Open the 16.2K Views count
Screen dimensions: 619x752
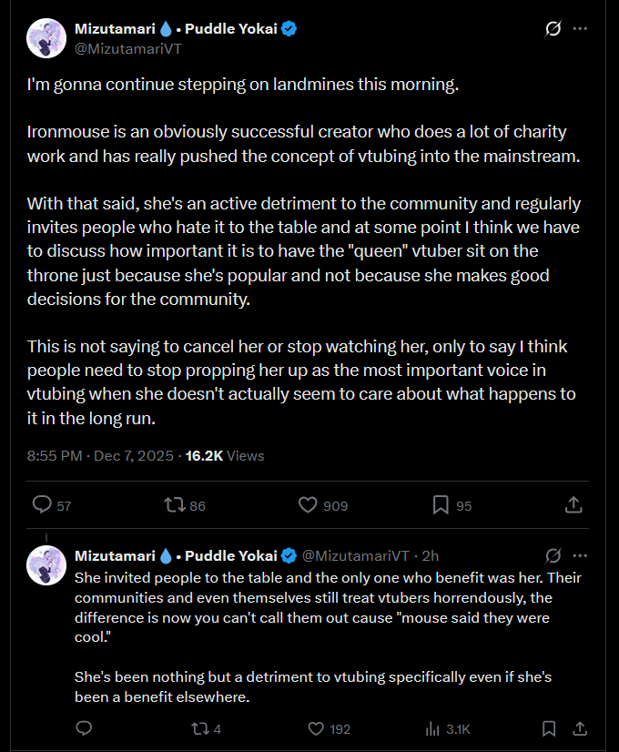[x=225, y=455]
